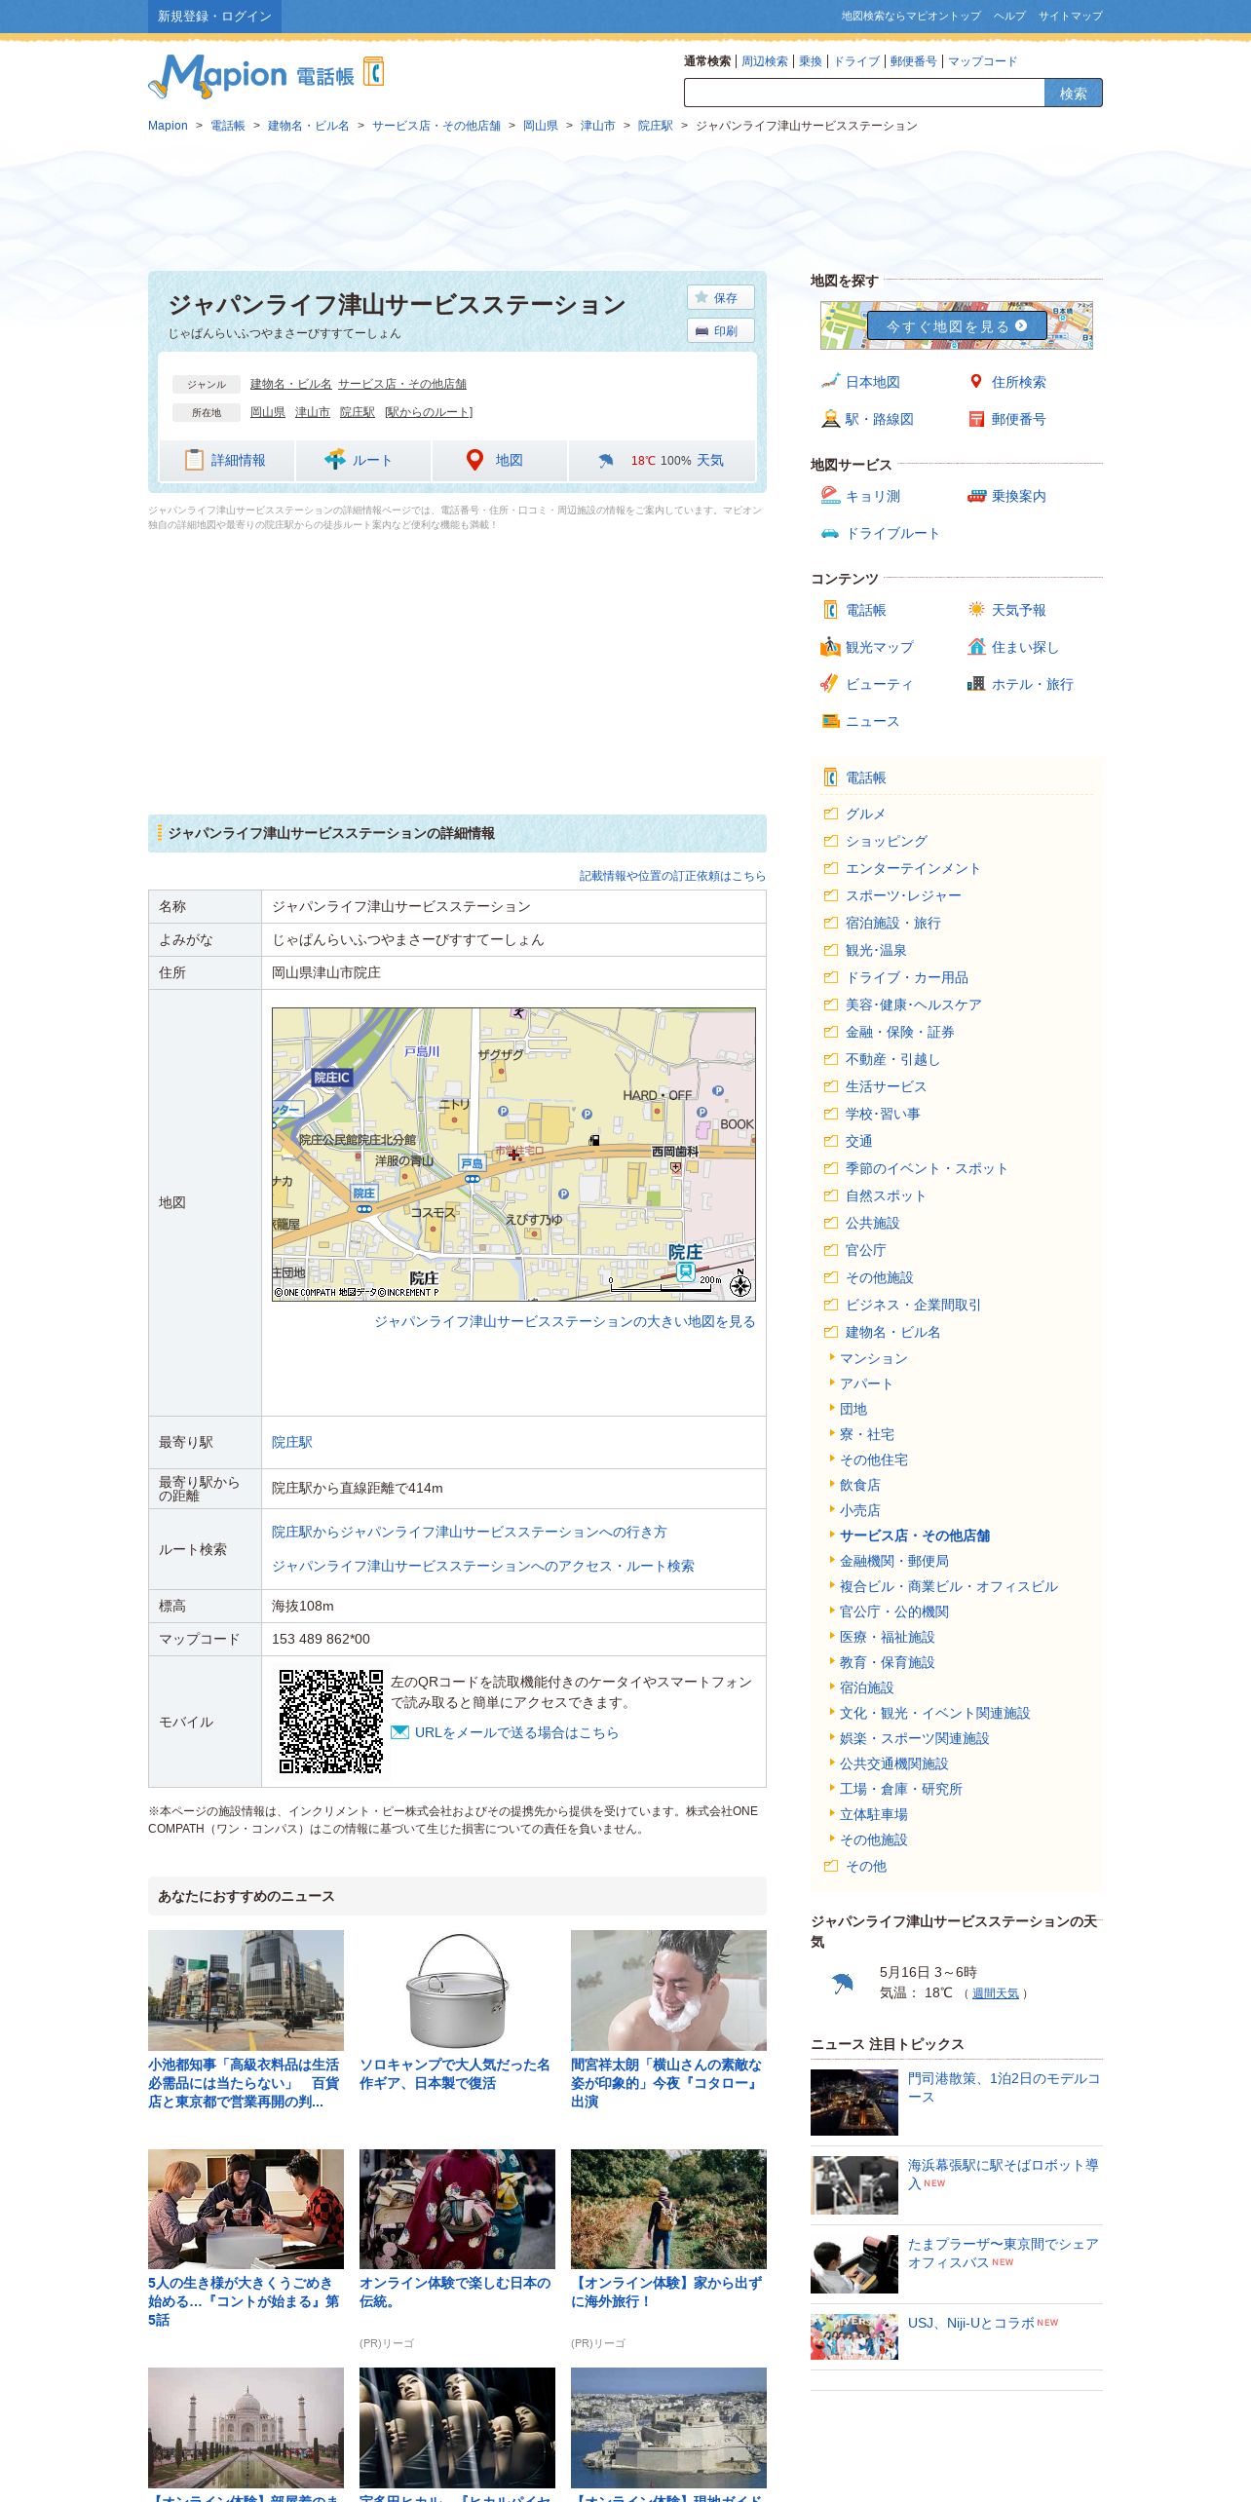1251x2502 pixels.
Task: Open 海浜幕張駅に駅そばロボット導入 news link
Action: (1004, 2174)
